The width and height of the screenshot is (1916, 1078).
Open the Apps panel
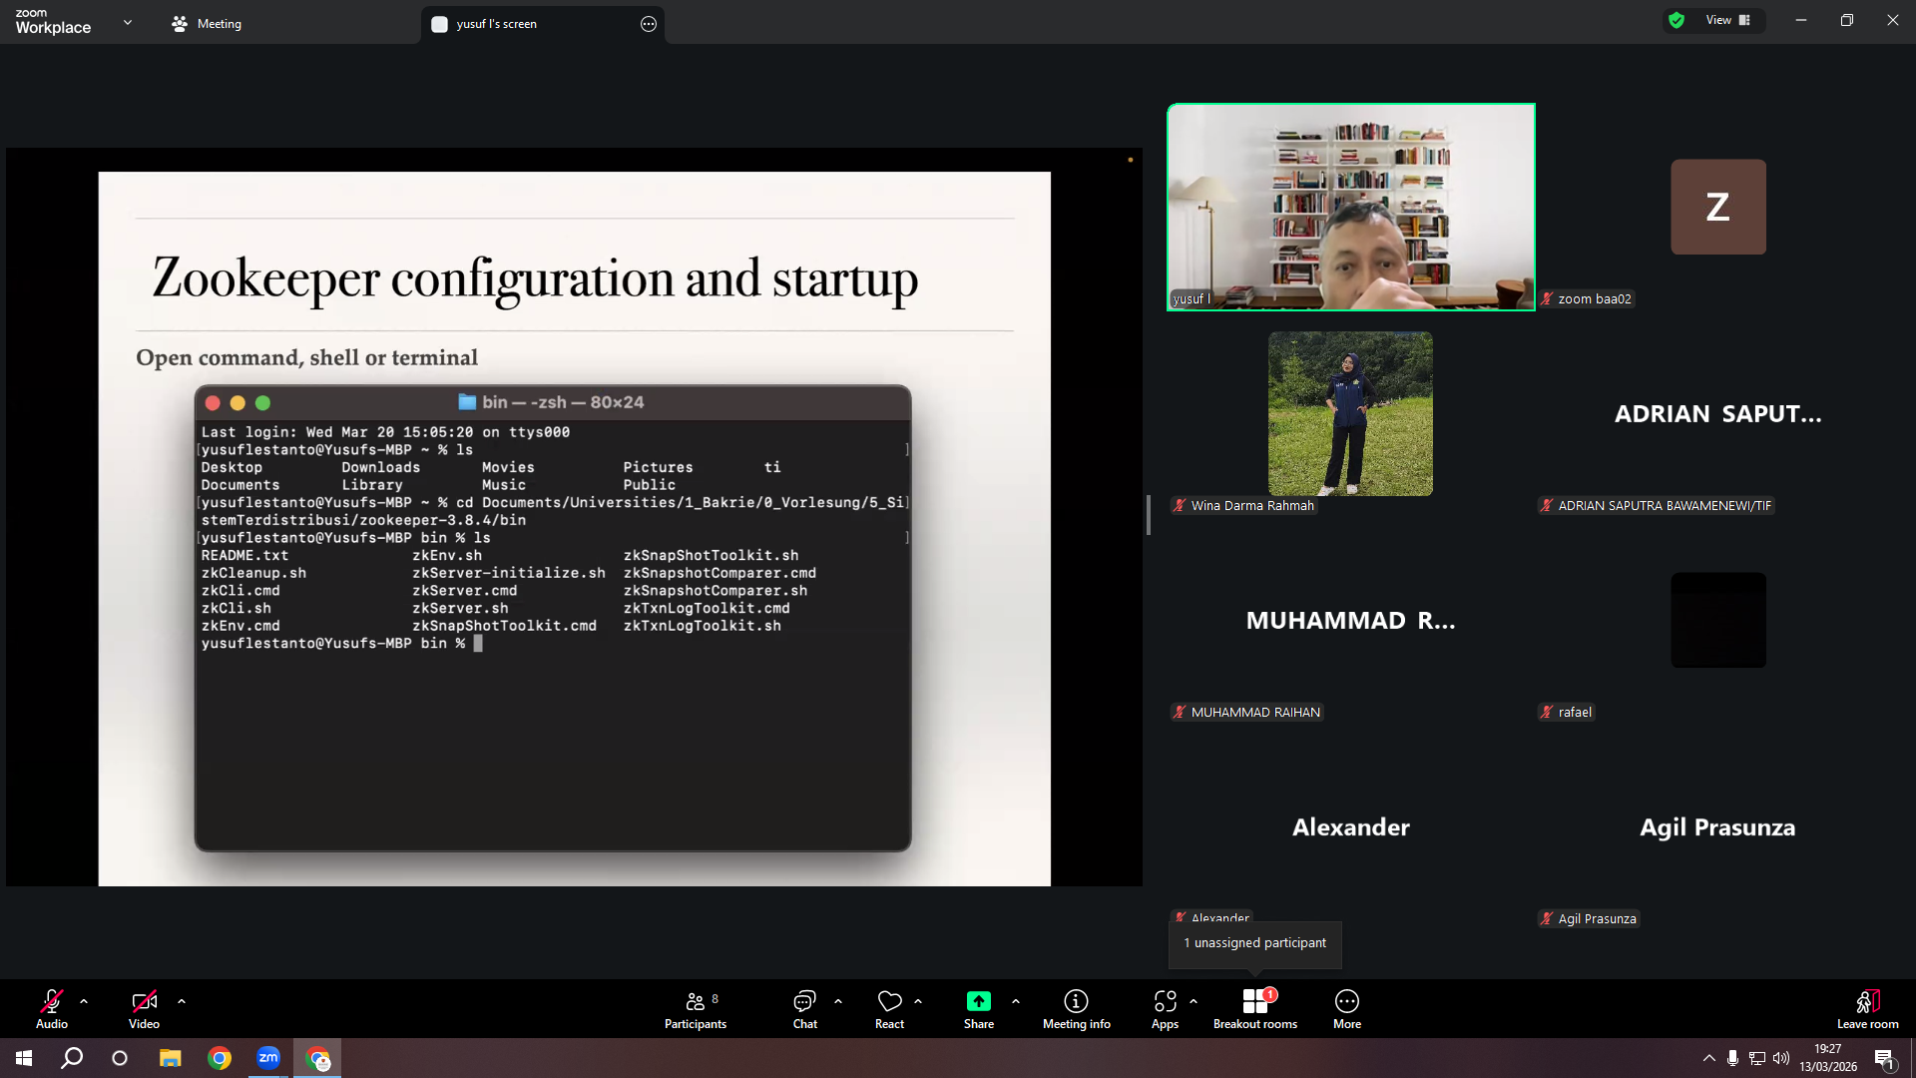tap(1165, 1008)
